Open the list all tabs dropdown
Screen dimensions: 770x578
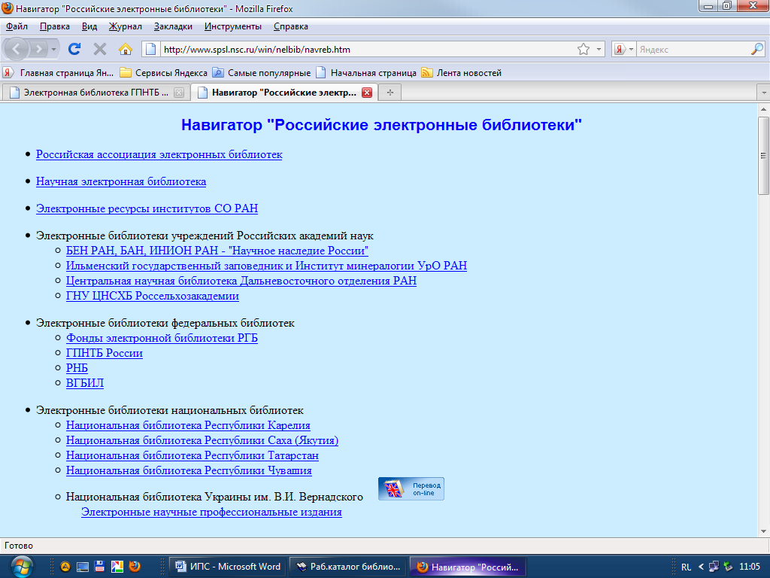tap(763, 93)
